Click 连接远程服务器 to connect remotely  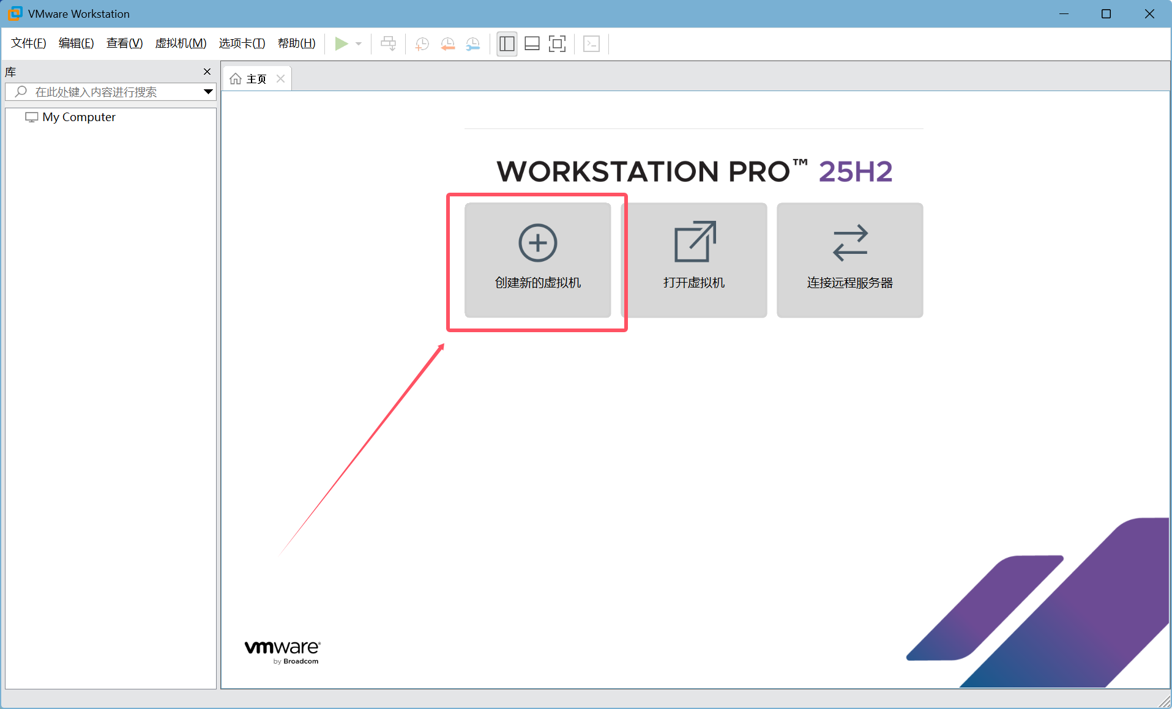pos(849,261)
